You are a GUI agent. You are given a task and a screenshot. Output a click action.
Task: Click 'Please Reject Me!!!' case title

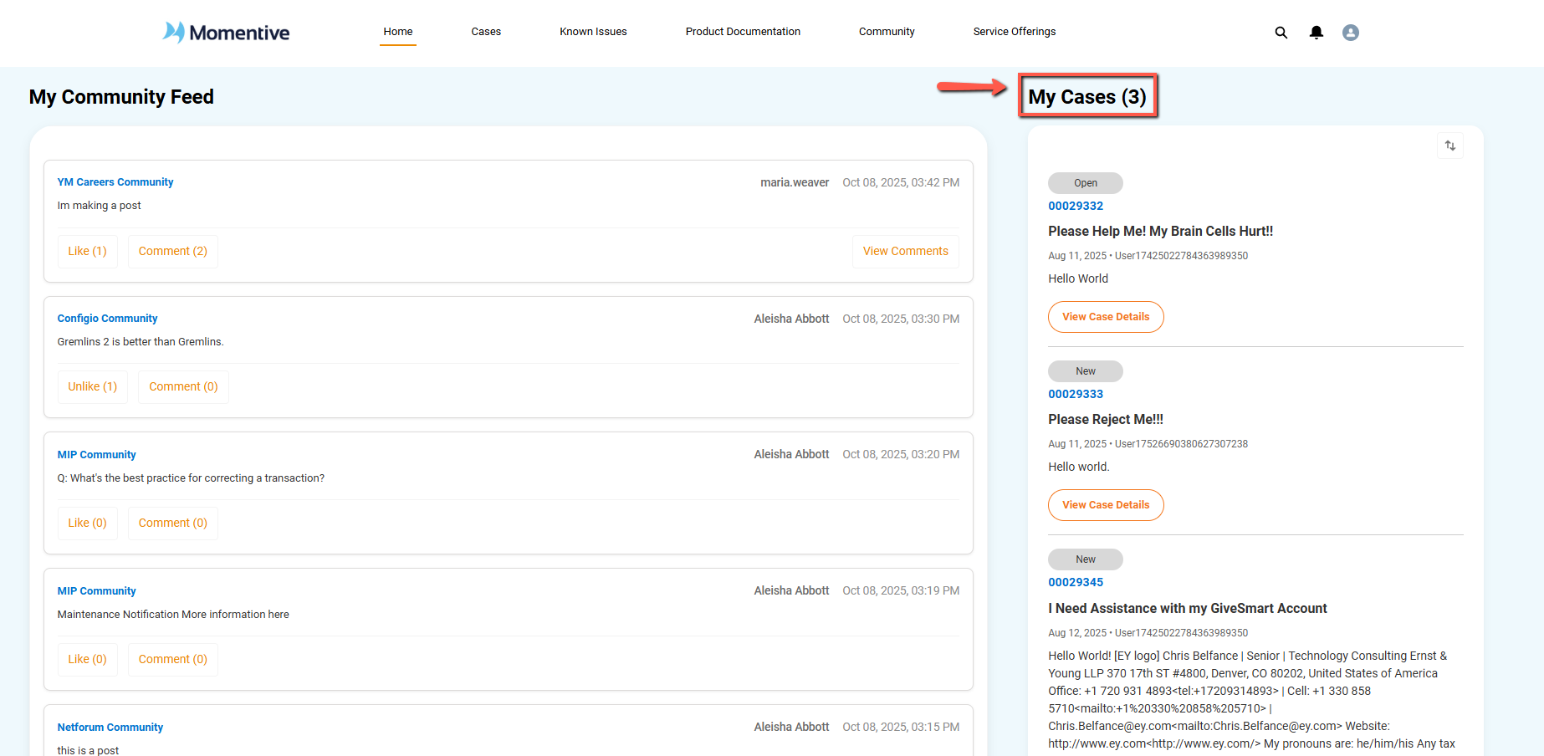(x=1106, y=420)
